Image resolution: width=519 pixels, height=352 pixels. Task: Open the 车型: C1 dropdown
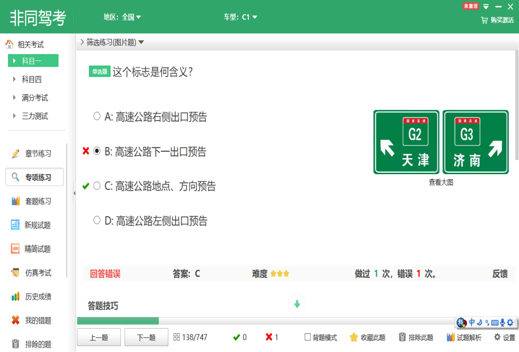241,17
